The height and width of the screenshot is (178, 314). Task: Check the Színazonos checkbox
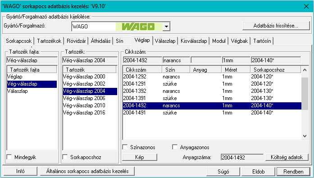[x=125, y=147]
